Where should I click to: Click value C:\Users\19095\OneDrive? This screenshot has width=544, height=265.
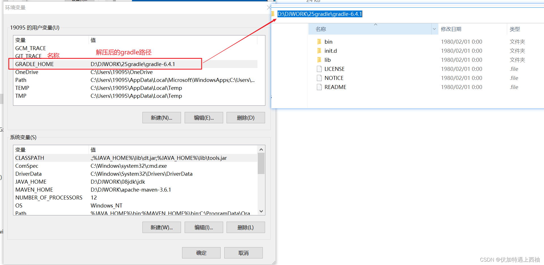click(x=121, y=72)
